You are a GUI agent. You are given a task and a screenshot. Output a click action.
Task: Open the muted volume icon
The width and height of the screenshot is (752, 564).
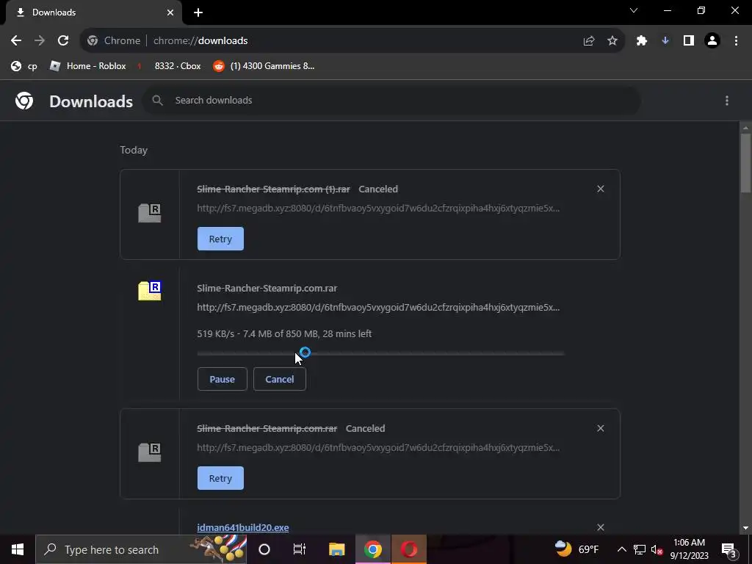click(657, 549)
